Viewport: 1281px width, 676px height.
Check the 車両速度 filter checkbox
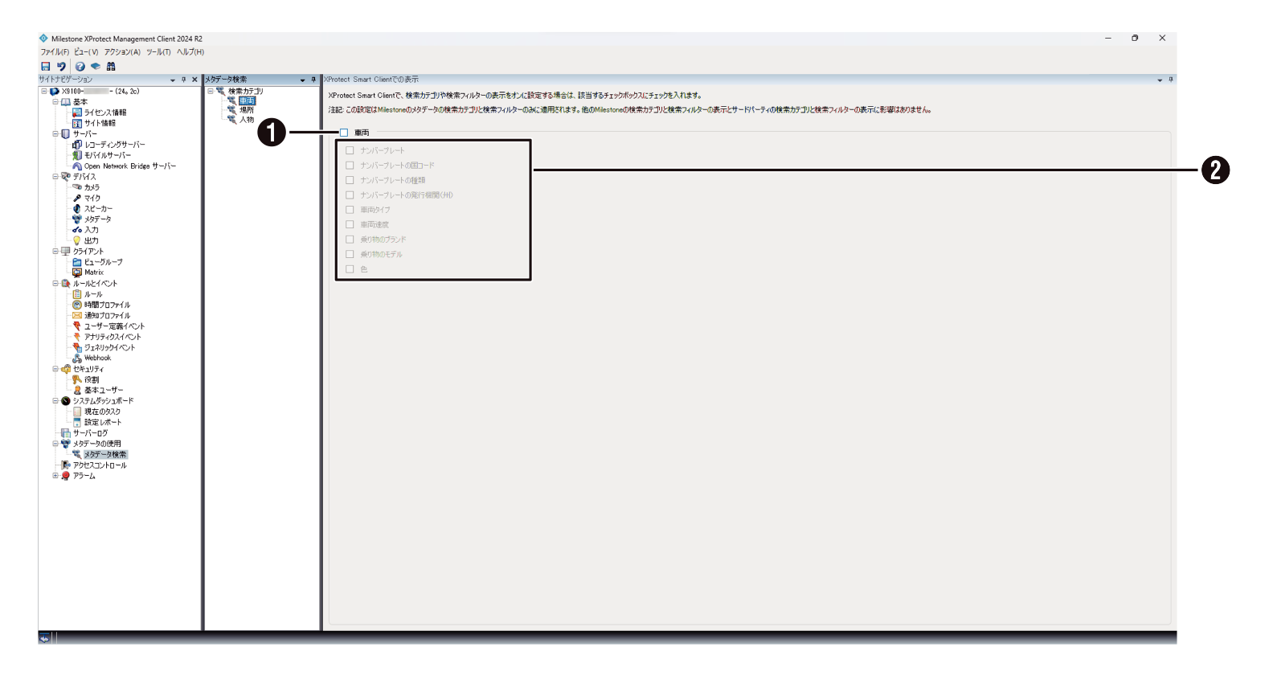click(x=350, y=224)
